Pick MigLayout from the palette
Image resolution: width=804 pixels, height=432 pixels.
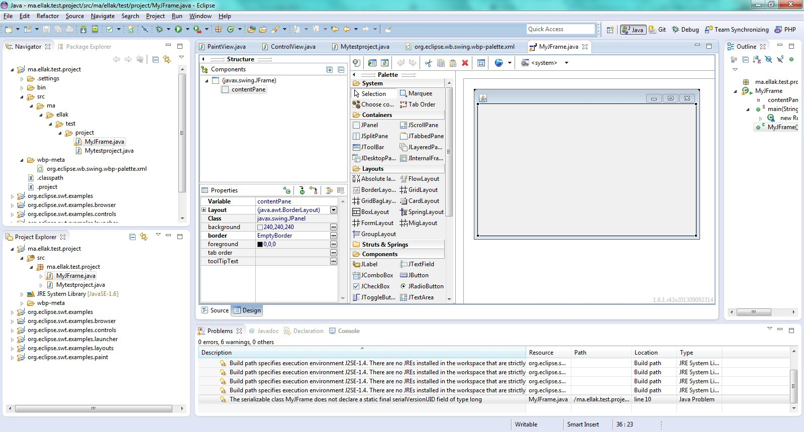pyautogui.click(x=419, y=223)
